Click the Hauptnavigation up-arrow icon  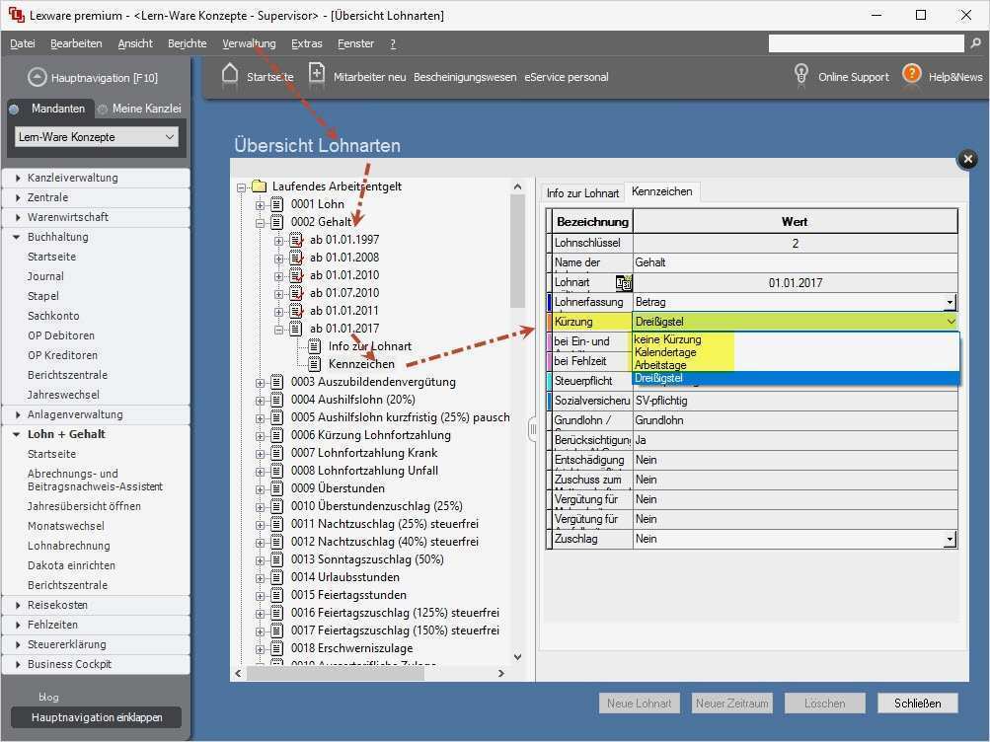click(38, 77)
